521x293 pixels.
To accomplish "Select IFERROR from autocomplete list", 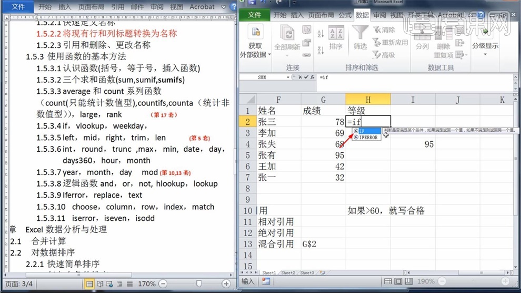I will [367, 137].
